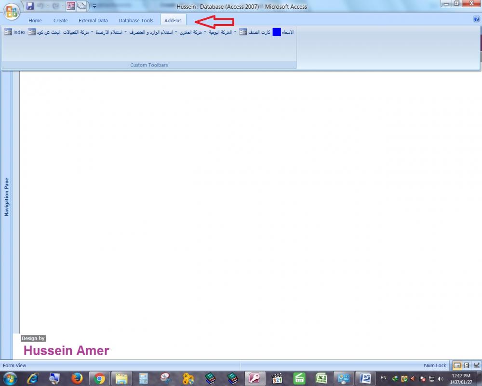Switch to Layout View status icon
This screenshot has height=386, width=482.
coord(467,365)
